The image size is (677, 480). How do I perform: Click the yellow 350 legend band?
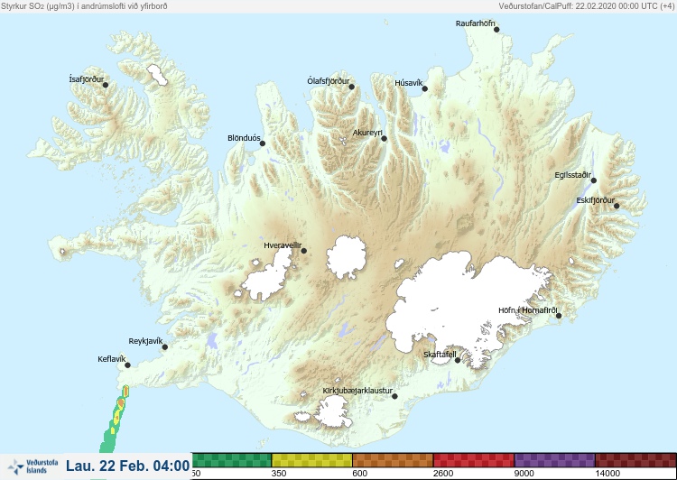tap(311, 460)
